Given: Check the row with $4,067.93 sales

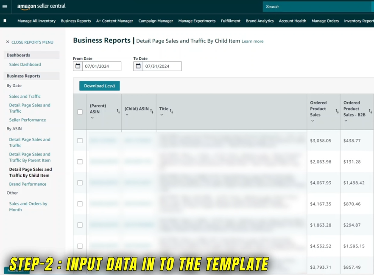Looking at the screenshot, I should (80, 183).
